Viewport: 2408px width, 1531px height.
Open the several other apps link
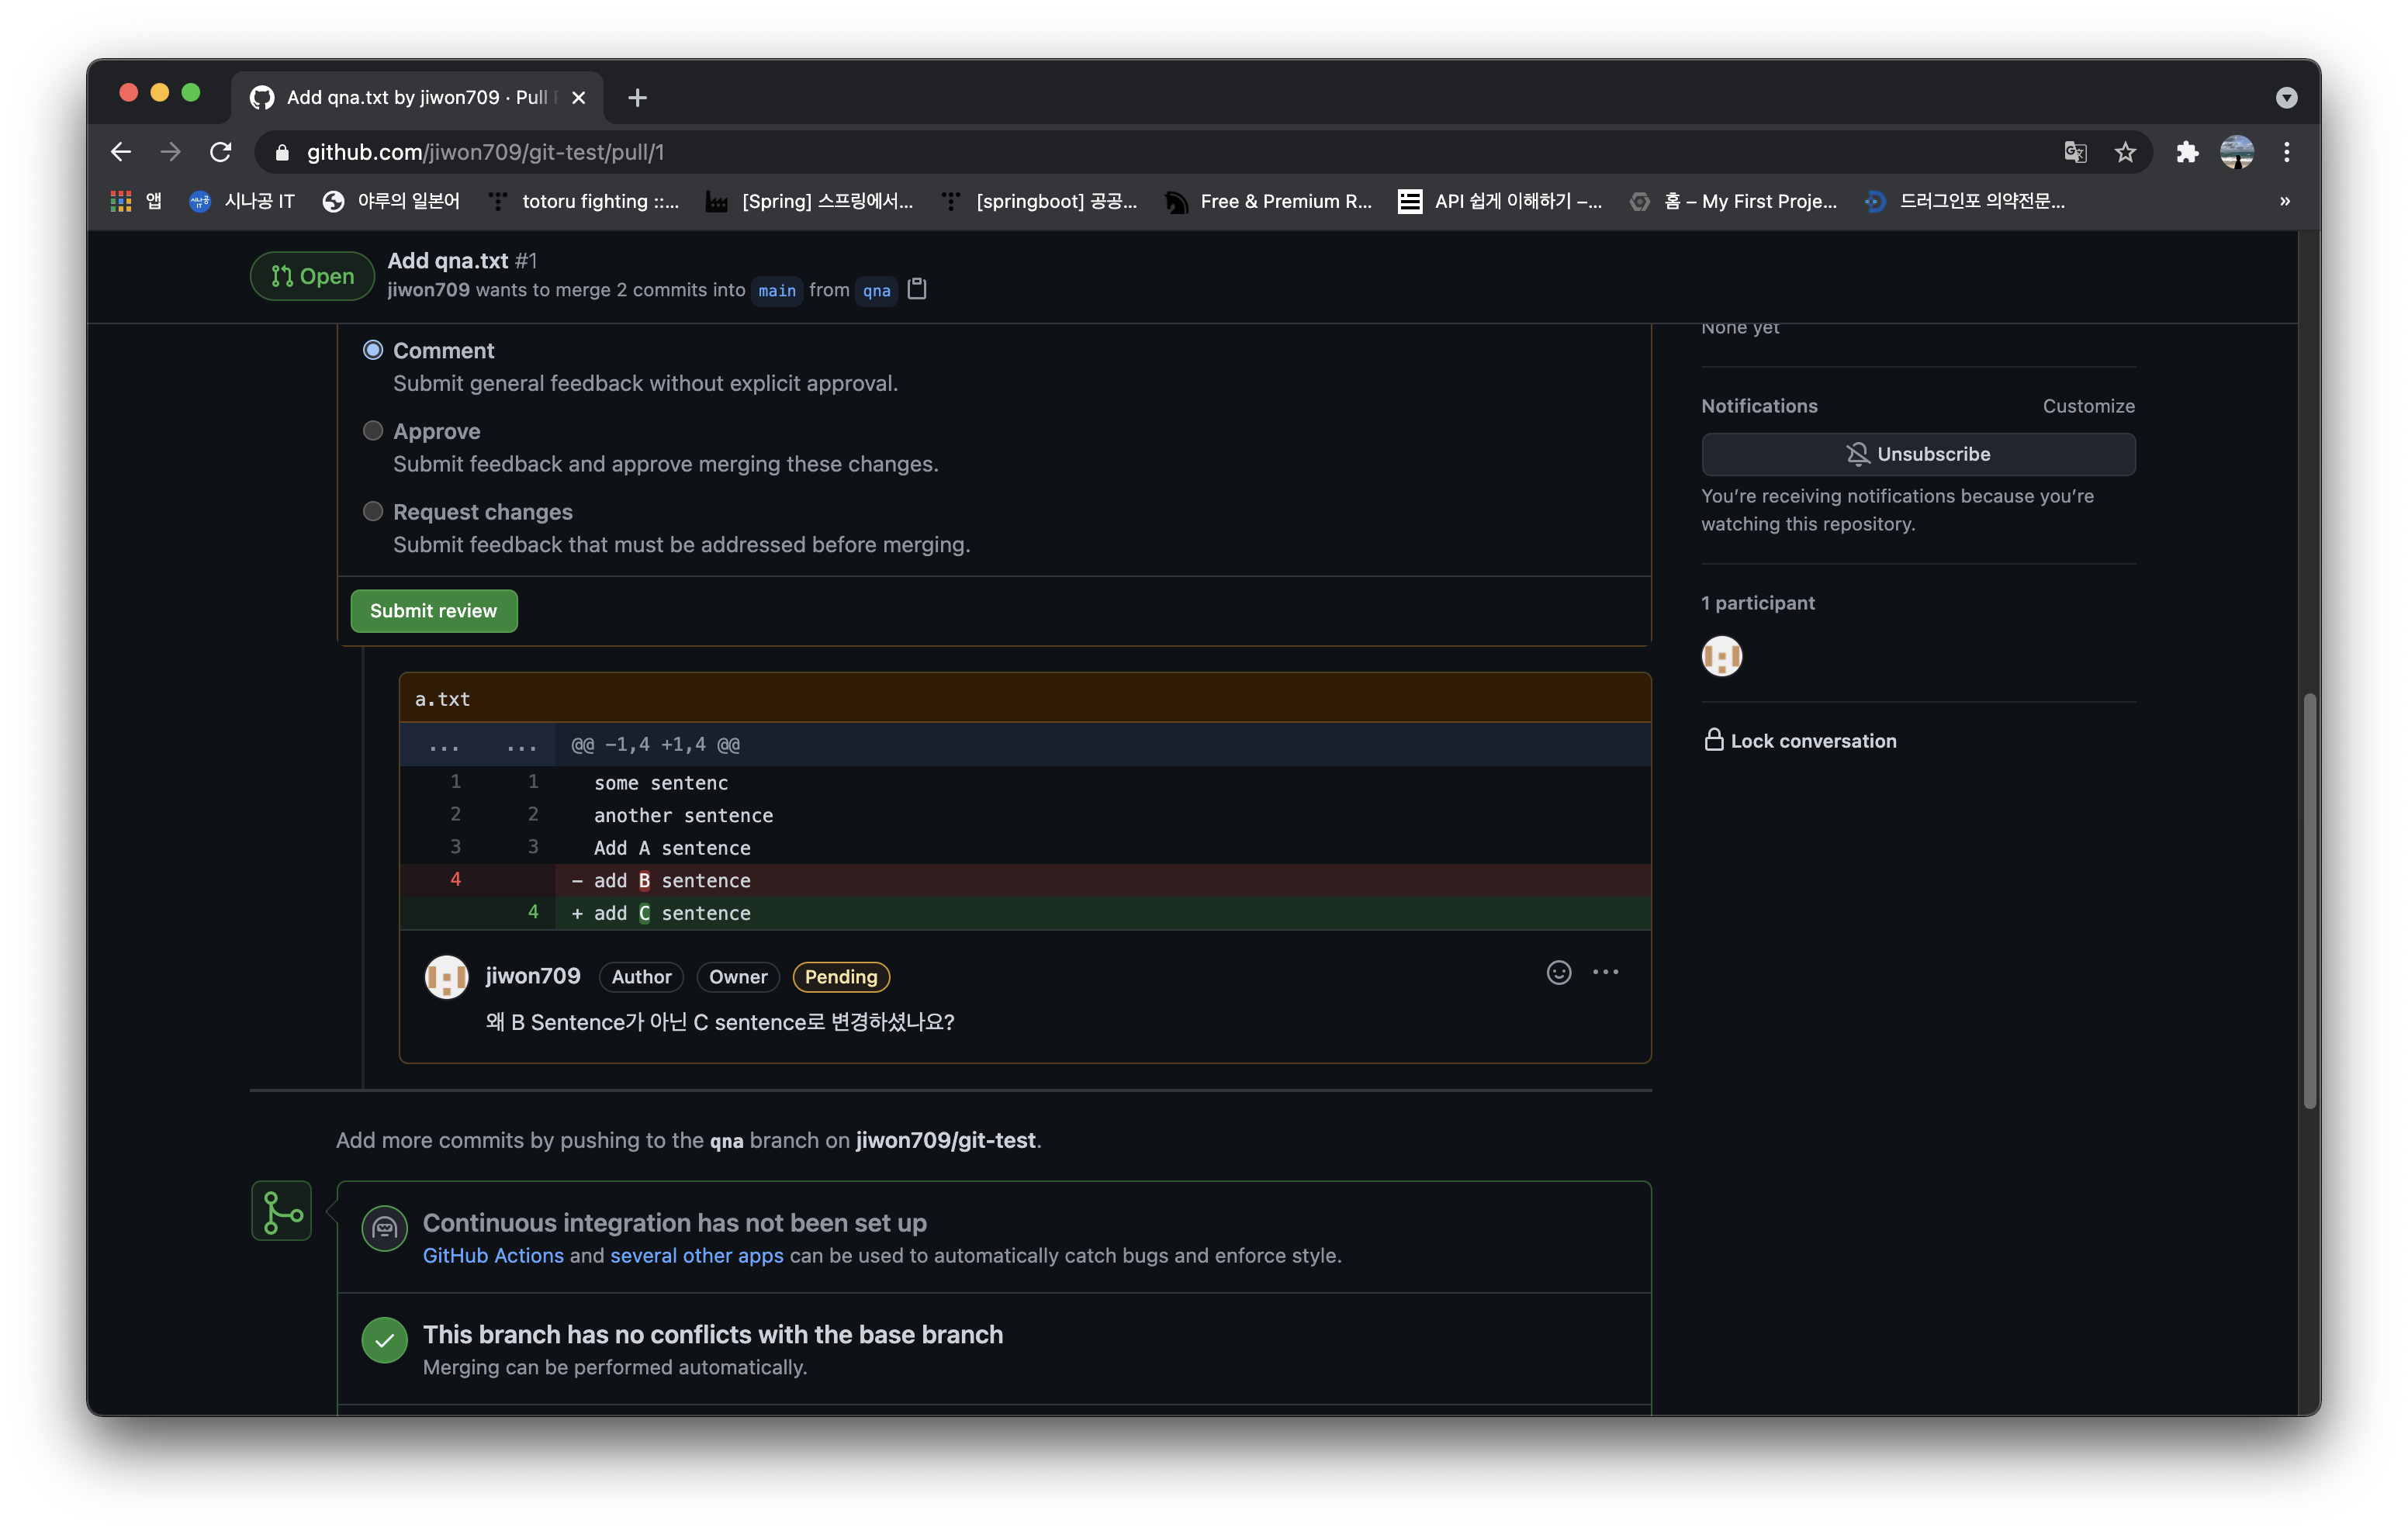tap(697, 1255)
